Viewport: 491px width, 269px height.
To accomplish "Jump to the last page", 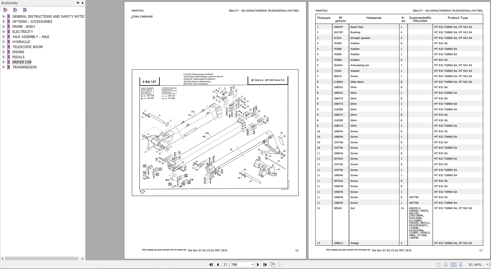I will (x=265, y=264).
